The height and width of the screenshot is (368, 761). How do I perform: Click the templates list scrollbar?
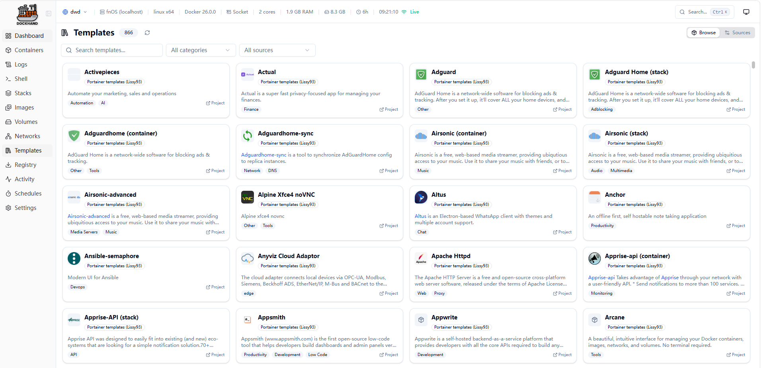coord(753,65)
